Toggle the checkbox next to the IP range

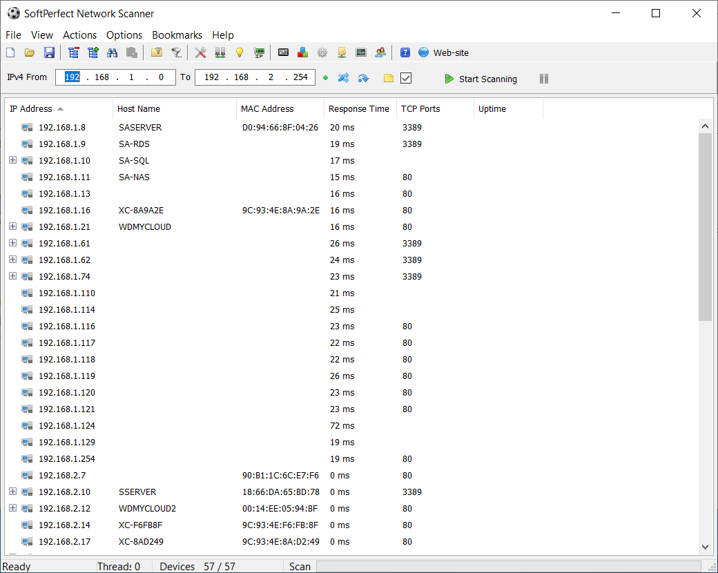[406, 78]
